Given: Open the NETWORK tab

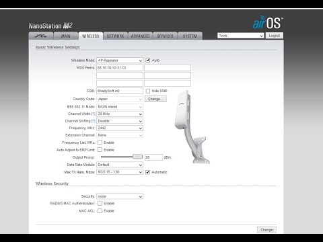Looking at the screenshot, I should pos(115,36).
